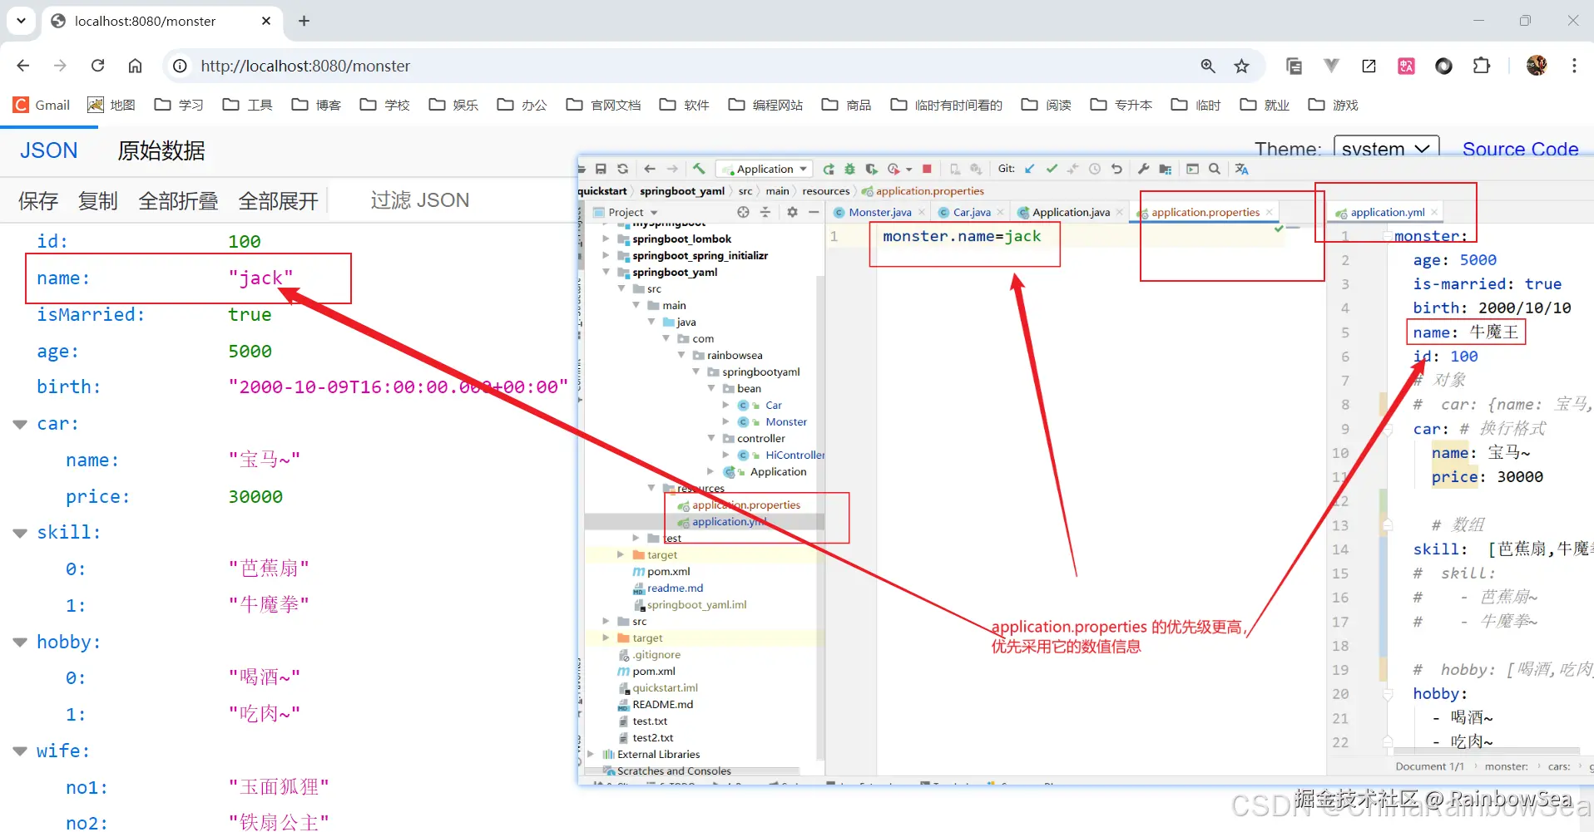Collapse the hobby node in JSON viewer
This screenshot has height=832, width=1594.
pos(20,642)
